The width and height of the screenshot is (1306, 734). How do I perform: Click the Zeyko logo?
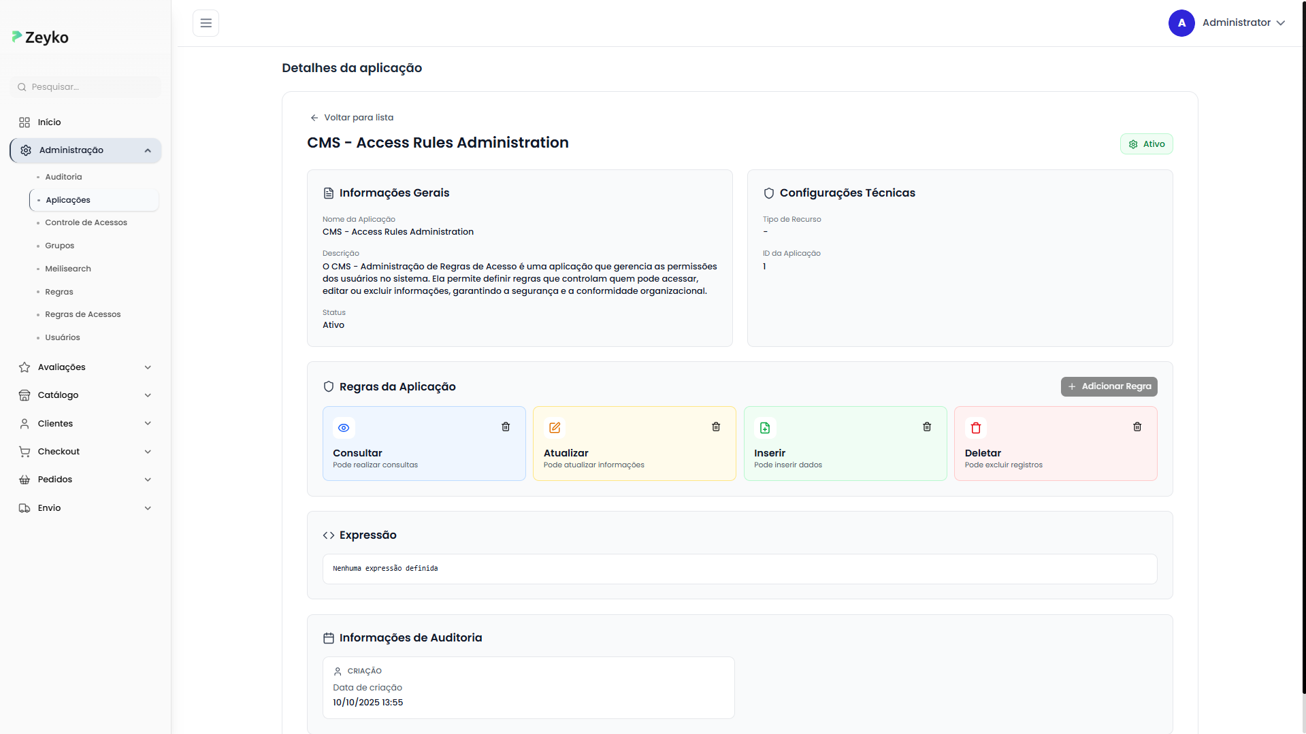pyautogui.click(x=40, y=37)
